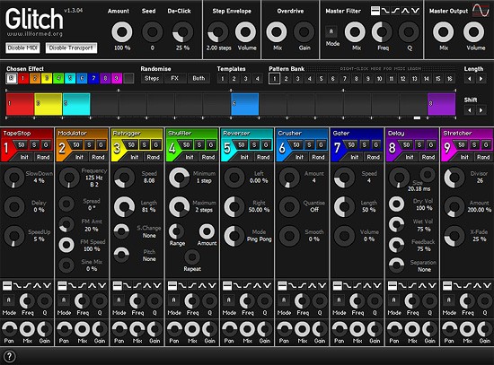Select Pattern Bank slot 5
The height and width of the screenshot is (365, 494).
pos(321,79)
